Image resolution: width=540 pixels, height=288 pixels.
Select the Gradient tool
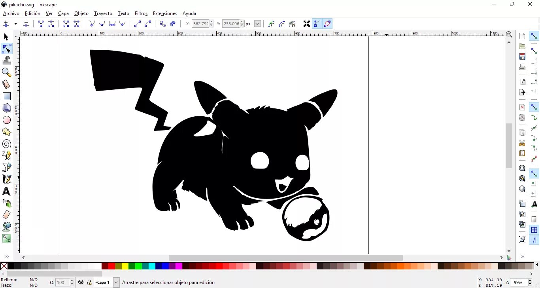click(x=6, y=239)
